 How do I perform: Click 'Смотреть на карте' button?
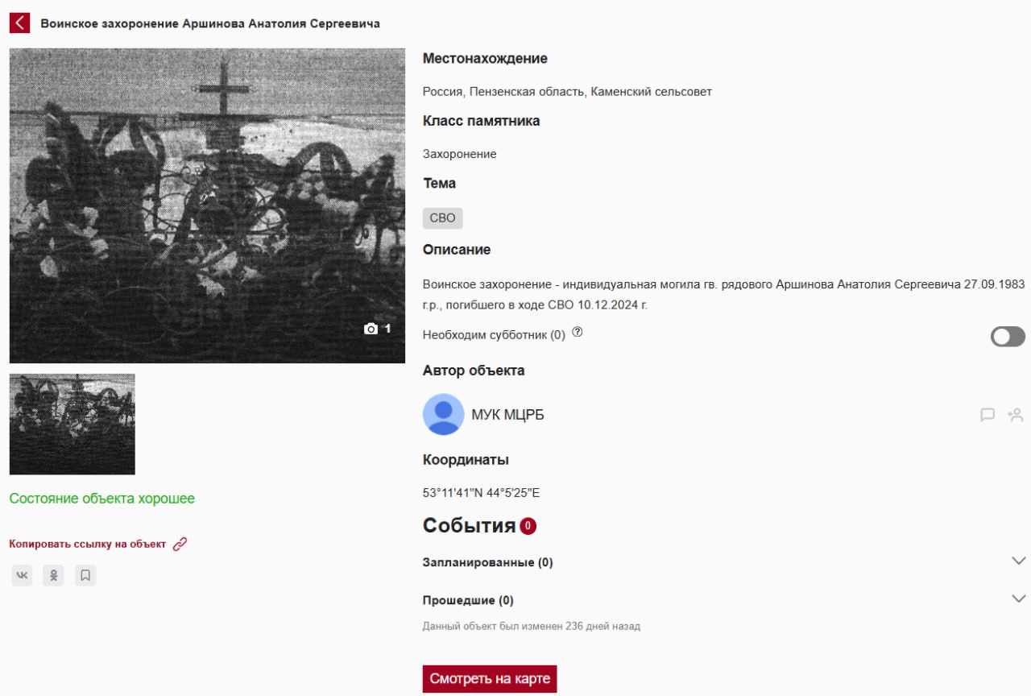pyautogui.click(x=490, y=678)
